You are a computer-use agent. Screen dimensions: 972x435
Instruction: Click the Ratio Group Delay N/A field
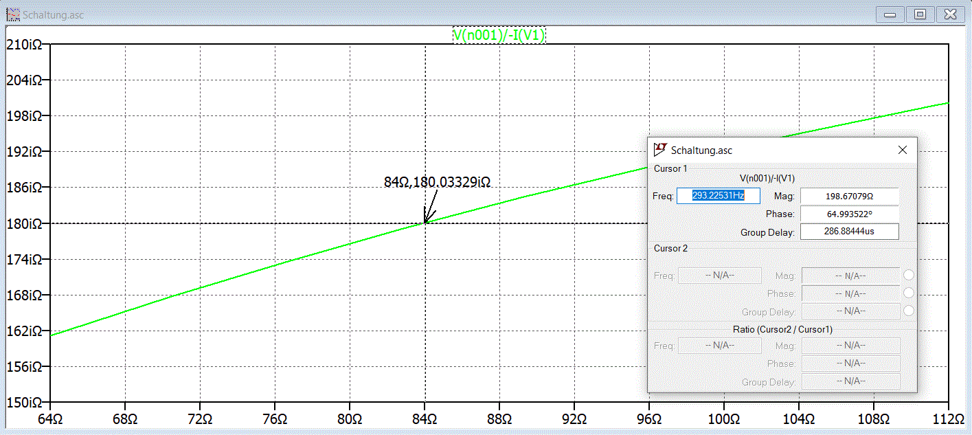(850, 381)
